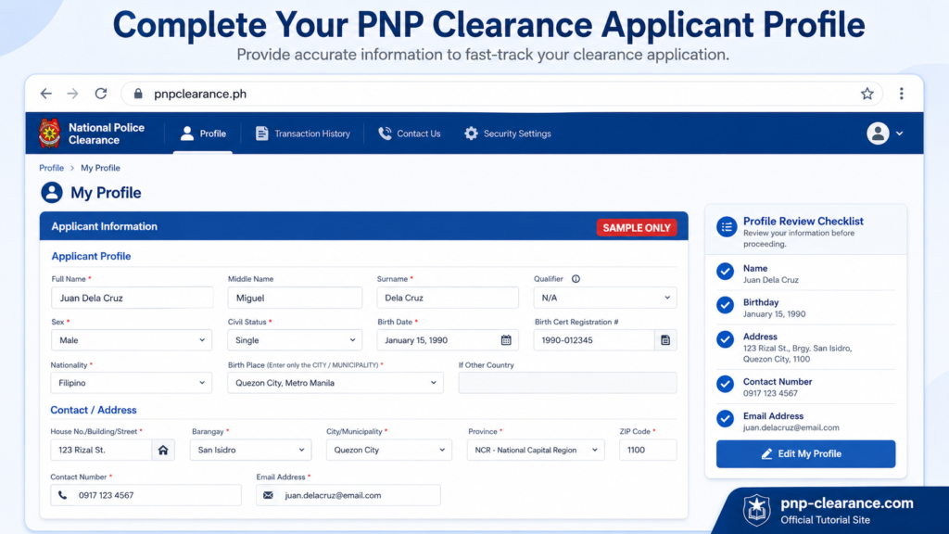Click the ZIP Code field
This screenshot has height=534, width=949.
tap(648, 450)
